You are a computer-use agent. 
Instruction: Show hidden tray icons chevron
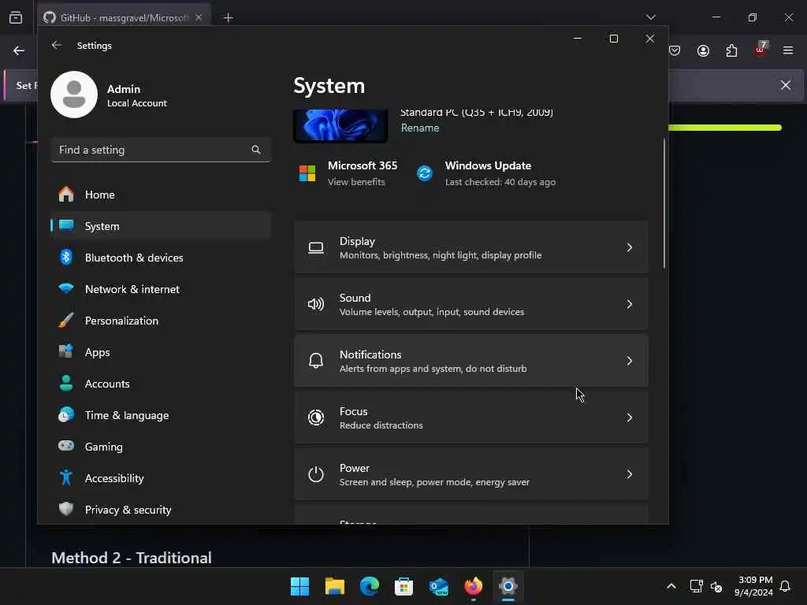pyautogui.click(x=671, y=586)
